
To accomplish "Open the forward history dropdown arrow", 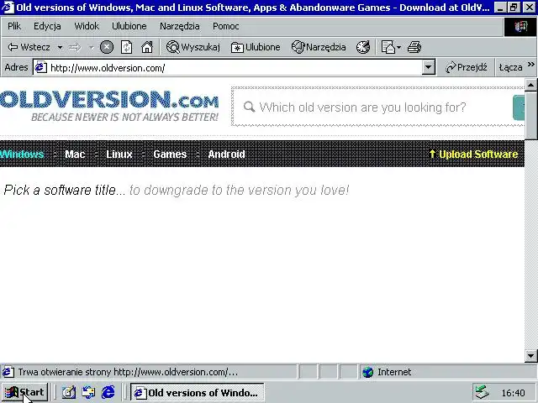I will (92, 47).
